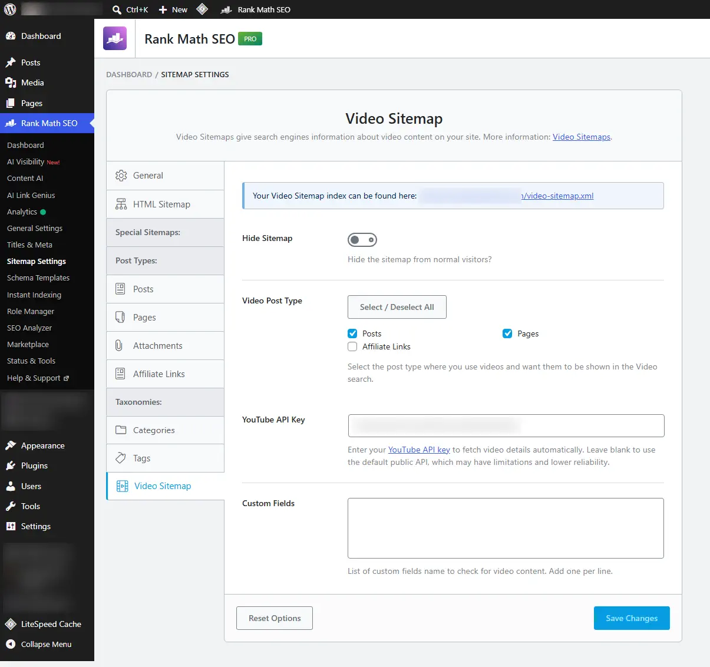Open Help & Support external link

tap(38, 378)
